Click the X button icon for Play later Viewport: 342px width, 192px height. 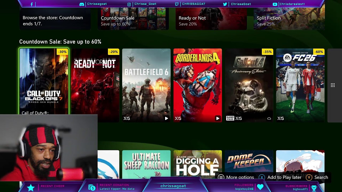click(x=262, y=177)
